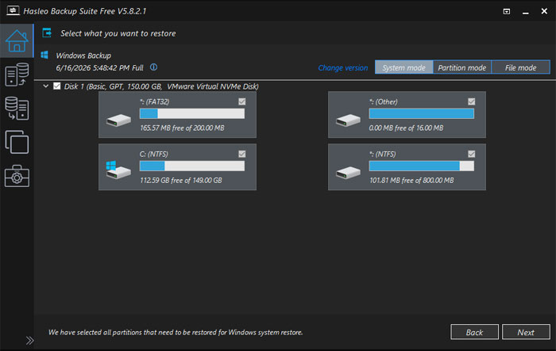Open the Clone sidebar icon
The image size is (556, 351).
pos(17,142)
